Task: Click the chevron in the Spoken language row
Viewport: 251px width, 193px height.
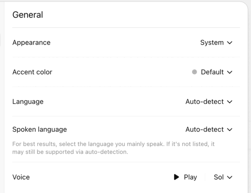Action: click(x=230, y=129)
